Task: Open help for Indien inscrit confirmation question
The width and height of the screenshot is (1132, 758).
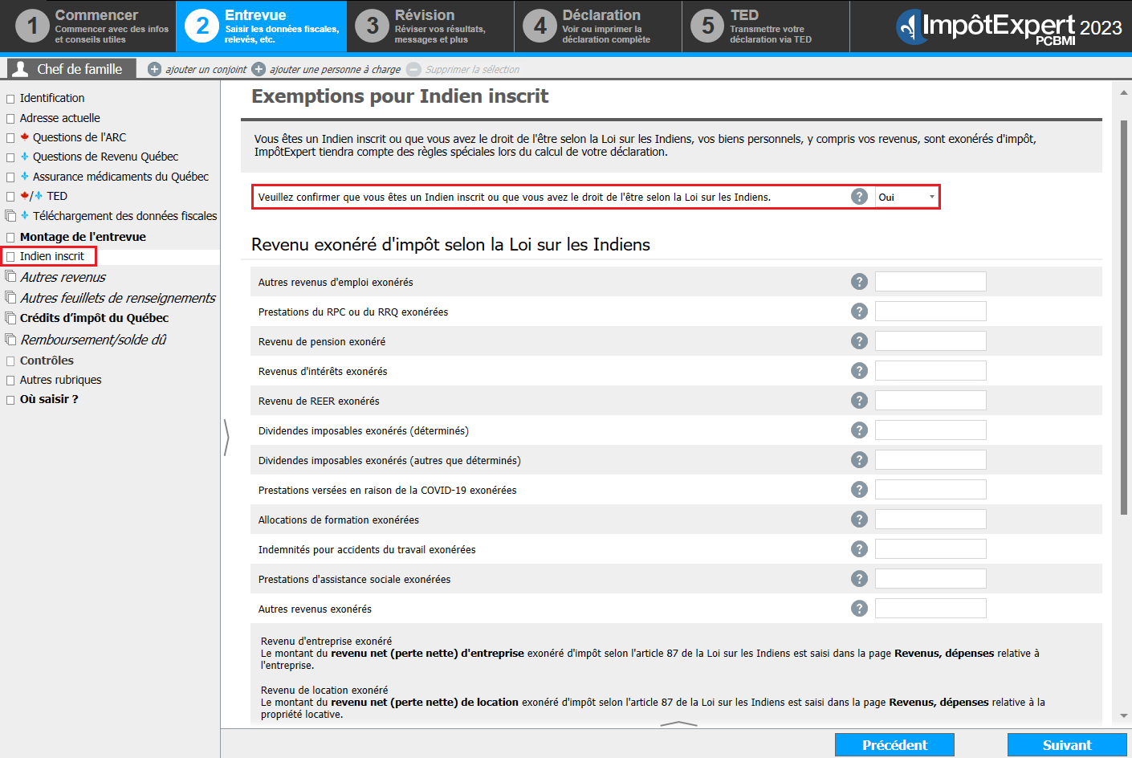Action: pyautogui.click(x=859, y=197)
